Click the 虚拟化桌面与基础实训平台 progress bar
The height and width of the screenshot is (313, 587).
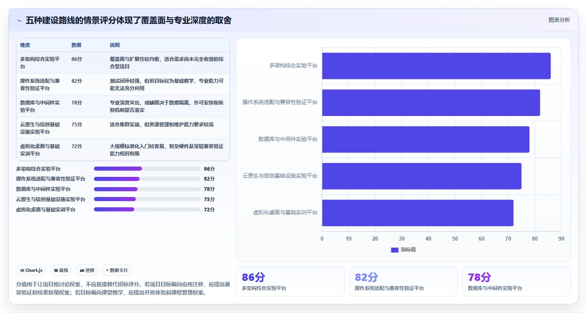pyautogui.click(x=147, y=209)
